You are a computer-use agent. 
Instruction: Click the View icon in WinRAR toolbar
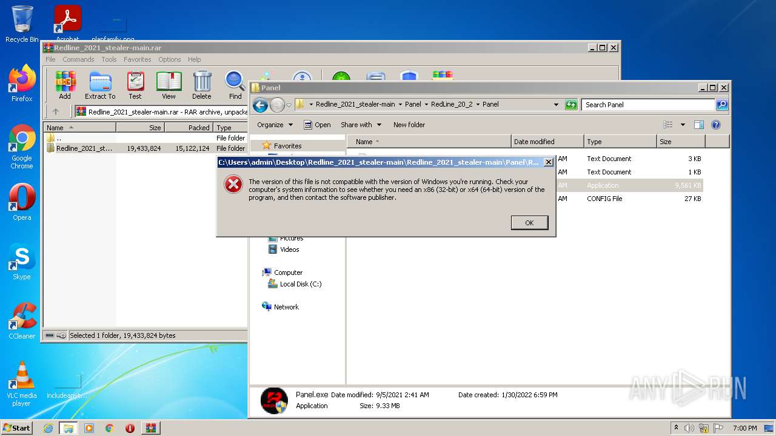[169, 85]
